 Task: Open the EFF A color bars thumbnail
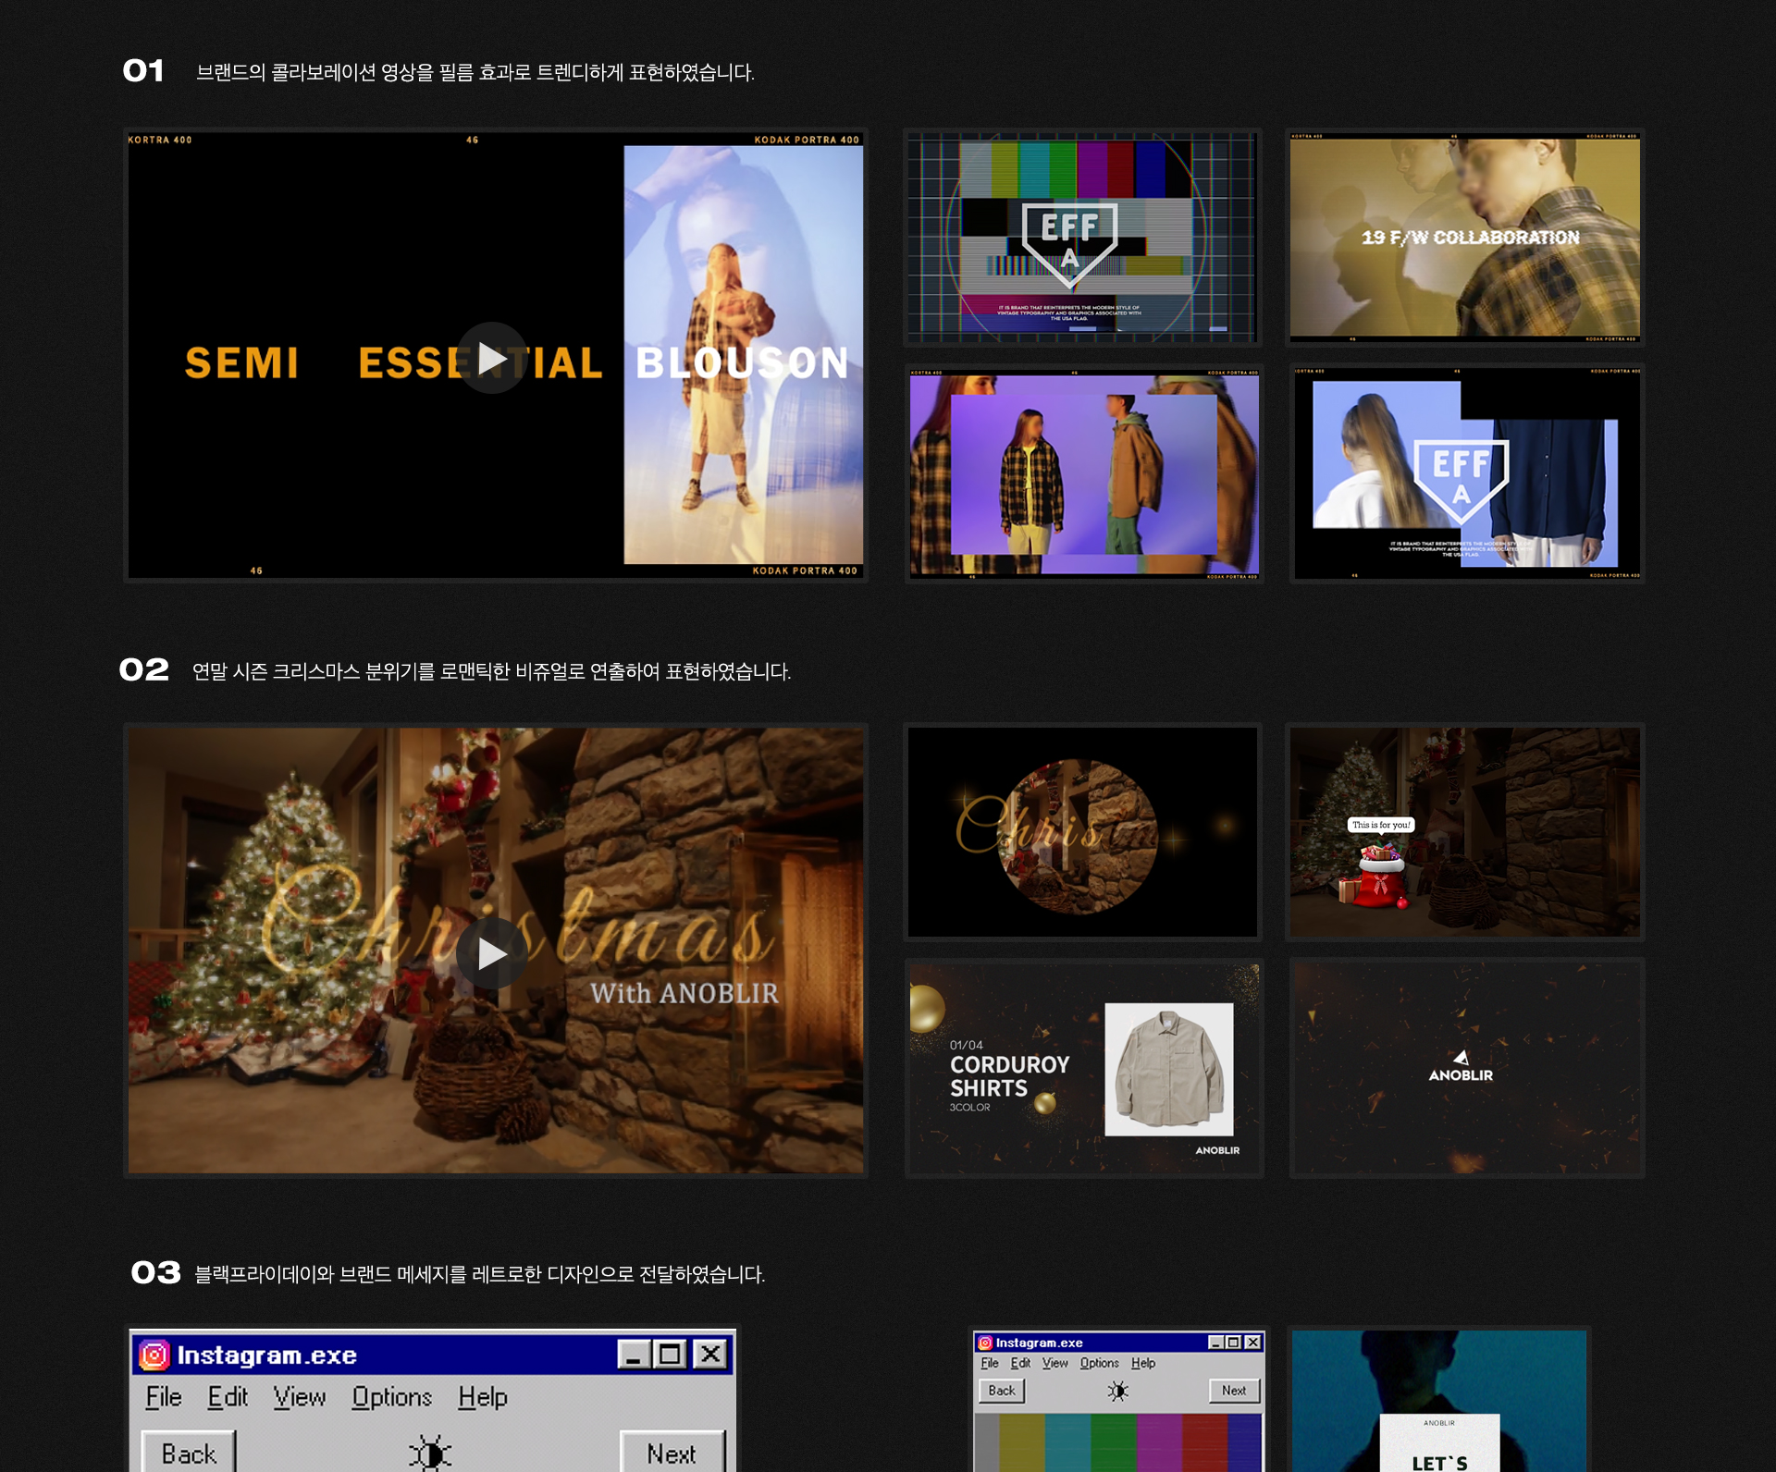pos(1082,238)
